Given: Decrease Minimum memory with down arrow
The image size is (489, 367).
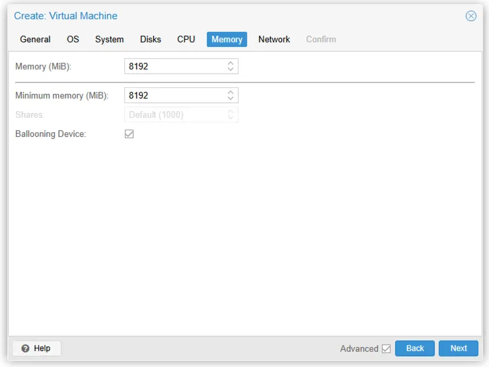Looking at the screenshot, I should click(x=231, y=99).
